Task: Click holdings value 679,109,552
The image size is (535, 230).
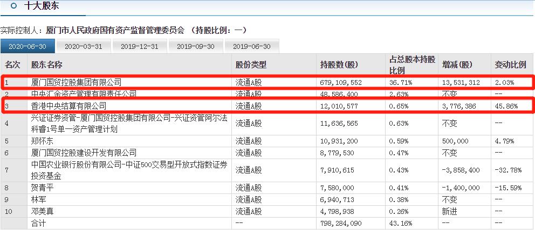Action: [340, 83]
